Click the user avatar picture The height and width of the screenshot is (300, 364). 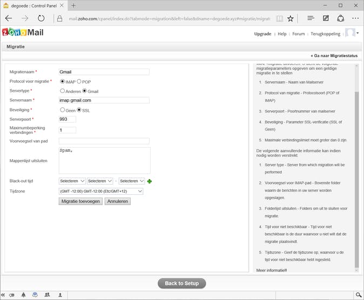[x=350, y=33]
